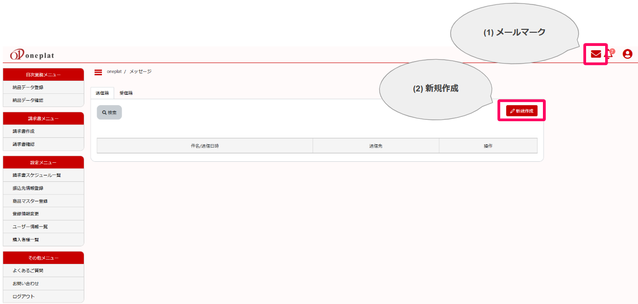Viewport: 638px width, 304px height.
Task: Click the 新規作成 new message button
Action: click(521, 111)
